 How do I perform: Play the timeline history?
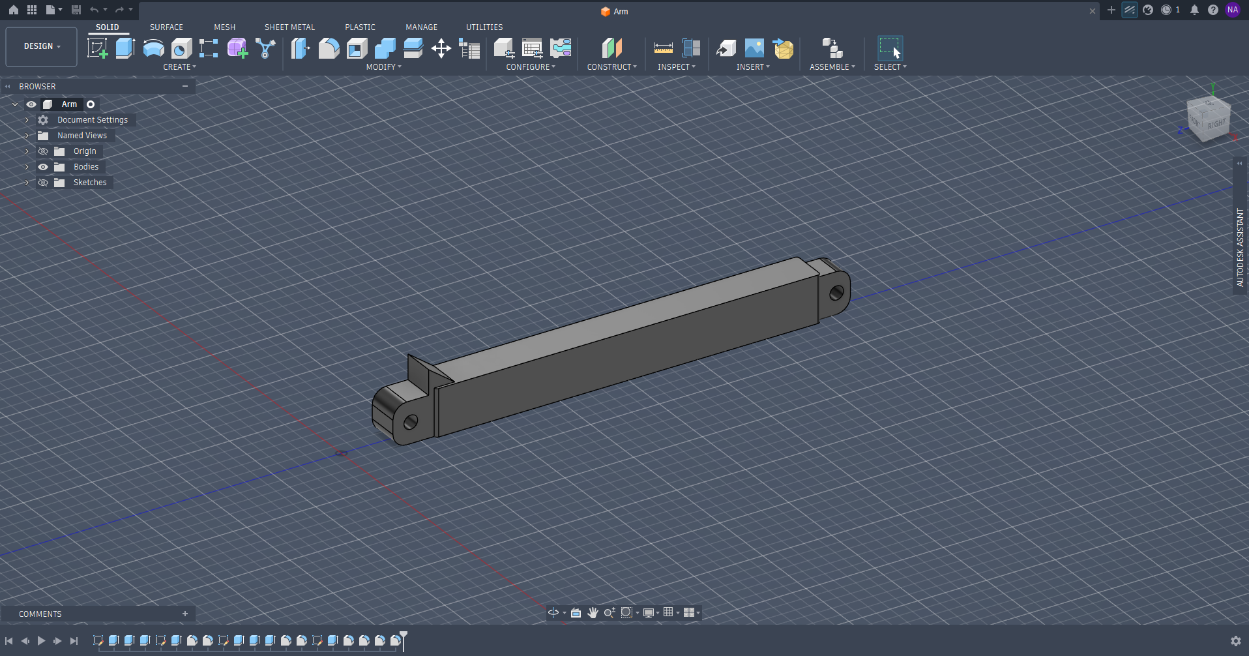[x=41, y=641]
